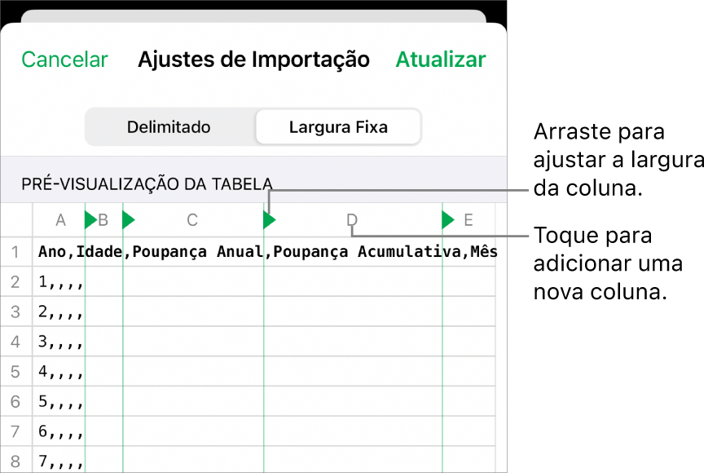Click Cancelar to dismiss the import settings
Screen dimensions: 717x473
(64, 59)
